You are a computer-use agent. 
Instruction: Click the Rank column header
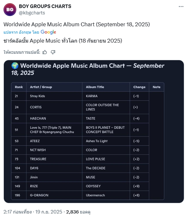click(x=19, y=87)
